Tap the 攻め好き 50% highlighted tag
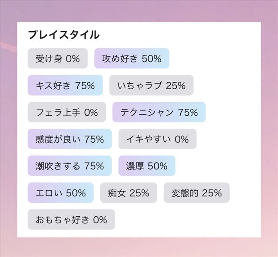This screenshot has width=278, height=257. [132, 59]
